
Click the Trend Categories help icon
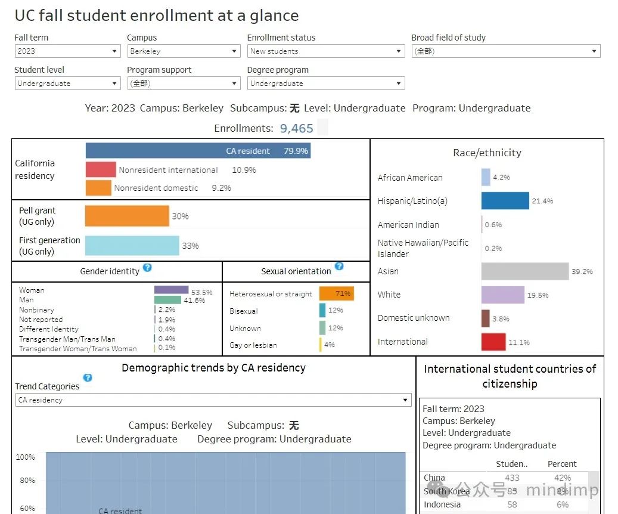click(x=88, y=377)
